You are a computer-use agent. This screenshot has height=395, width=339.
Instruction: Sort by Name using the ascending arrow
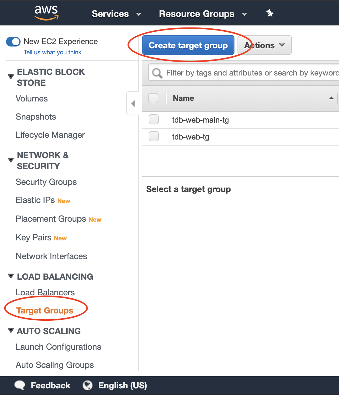point(331,98)
